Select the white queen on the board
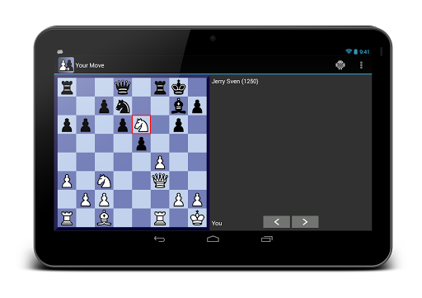 (160, 181)
